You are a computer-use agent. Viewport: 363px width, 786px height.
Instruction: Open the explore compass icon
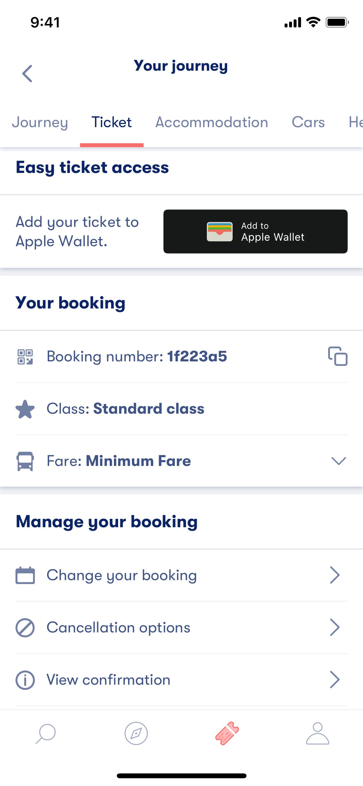coord(136,733)
